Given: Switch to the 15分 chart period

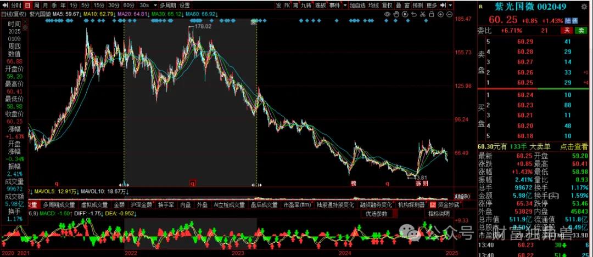Looking at the screenshot, I should (99, 5).
